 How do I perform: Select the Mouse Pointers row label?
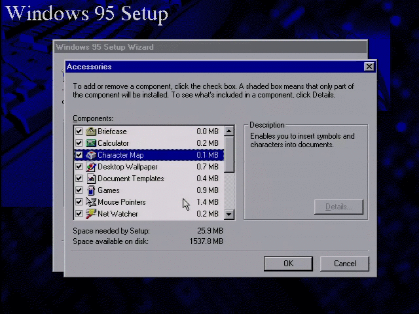point(122,202)
